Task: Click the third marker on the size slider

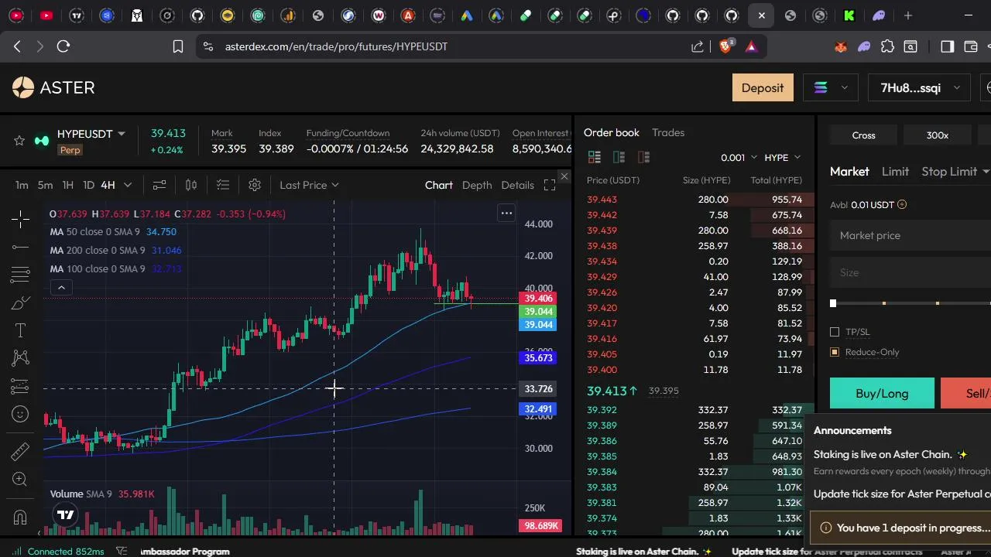Action: [x=938, y=303]
